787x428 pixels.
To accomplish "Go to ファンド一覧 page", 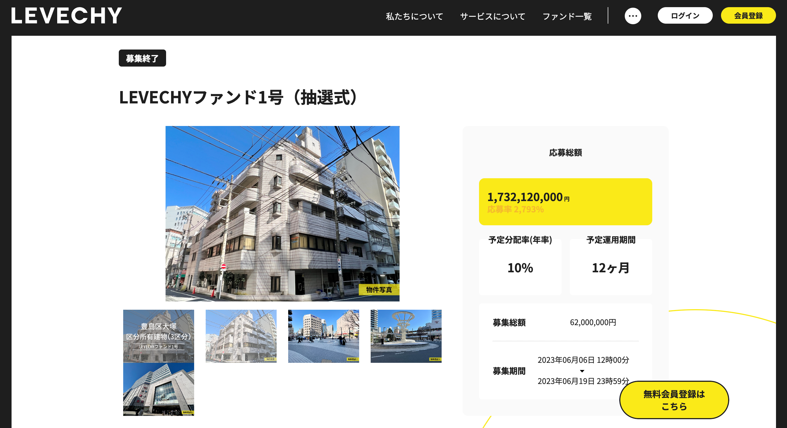I will click(567, 16).
